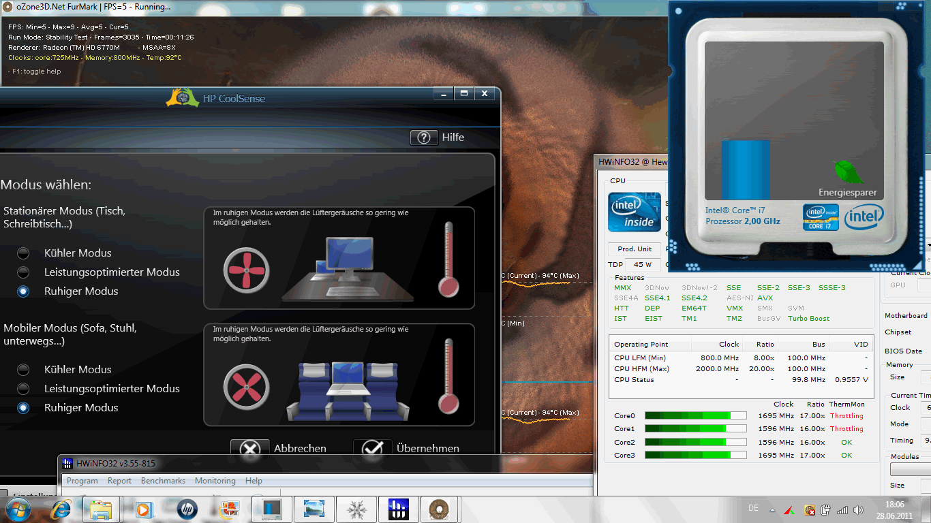Open the flower photo gallery taskbar icon
931x523 pixels.
(x=228, y=509)
